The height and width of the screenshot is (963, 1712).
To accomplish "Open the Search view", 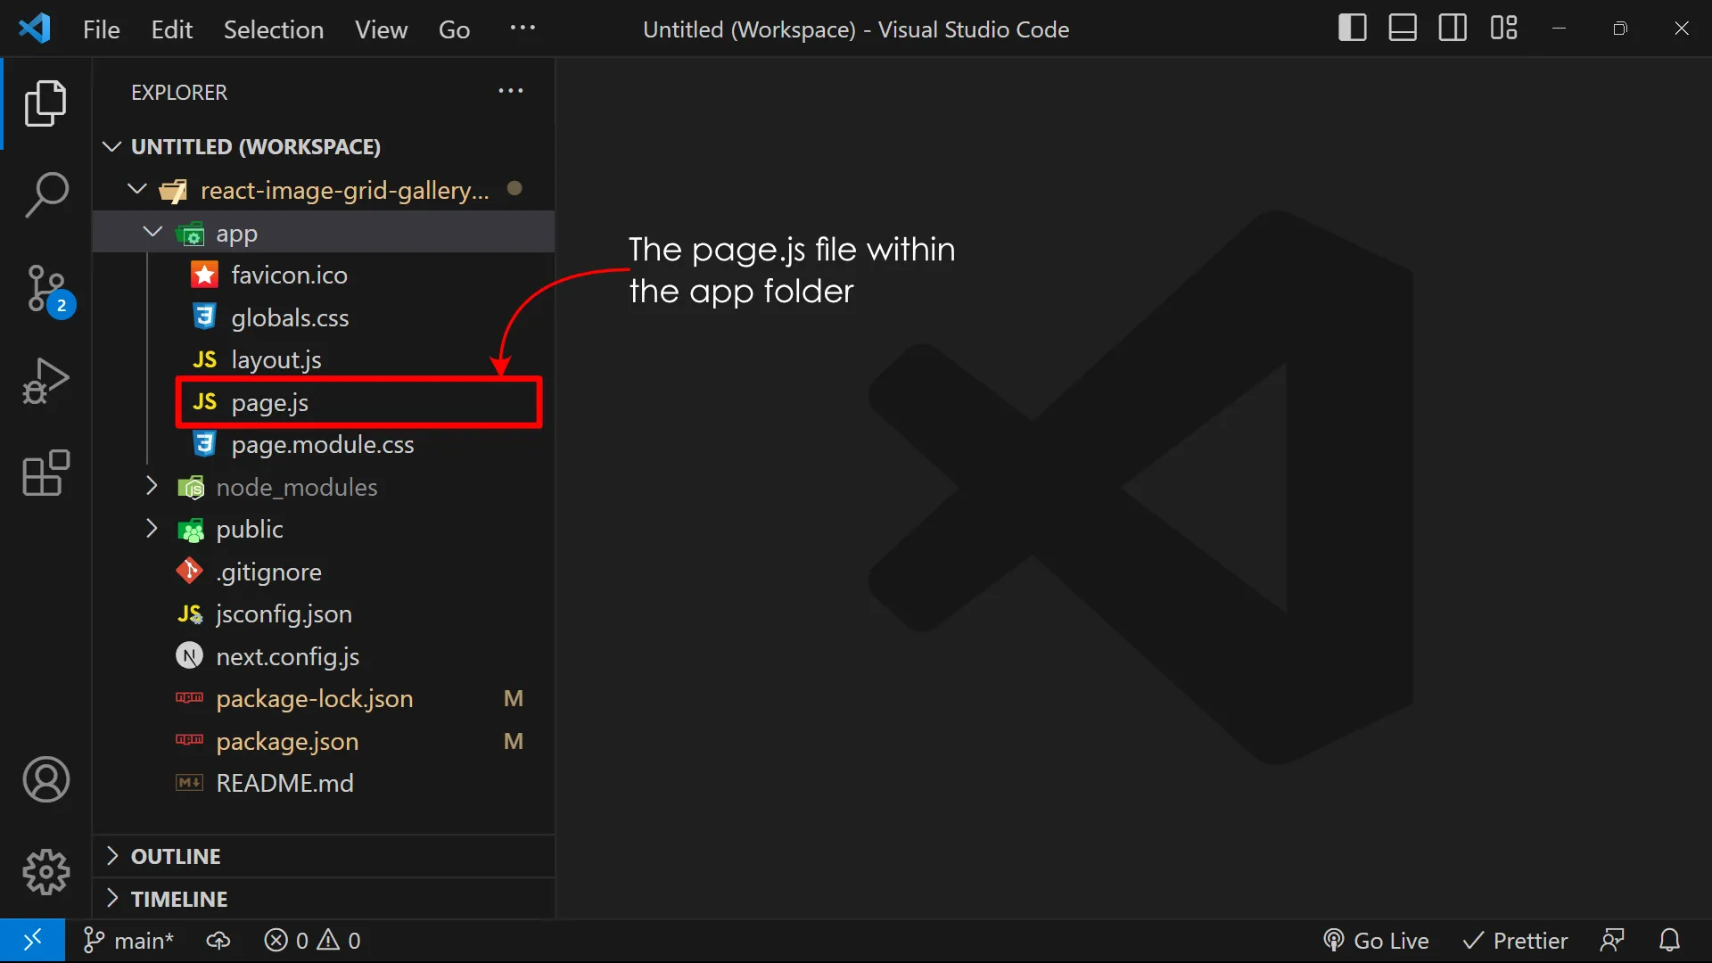I will click(45, 194).
